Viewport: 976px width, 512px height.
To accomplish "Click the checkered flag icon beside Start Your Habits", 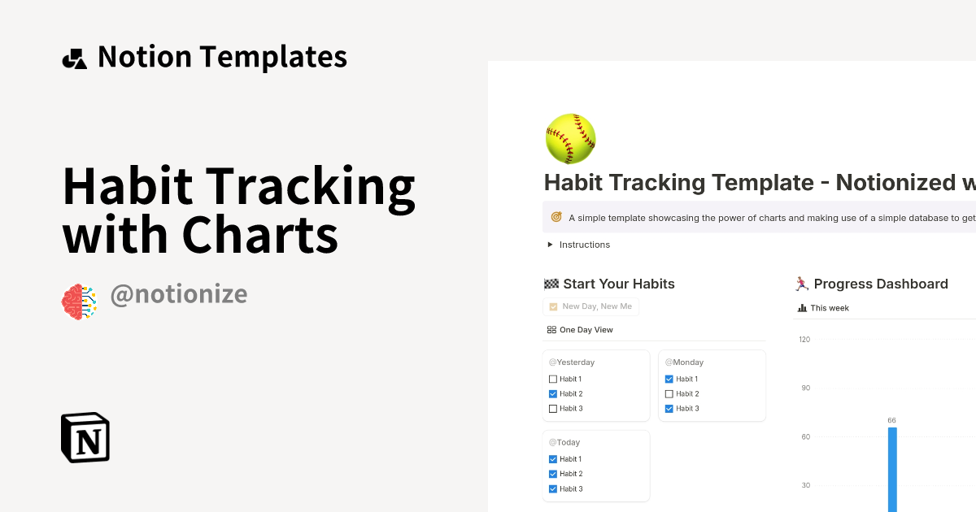I will click(x=552, y=284).
